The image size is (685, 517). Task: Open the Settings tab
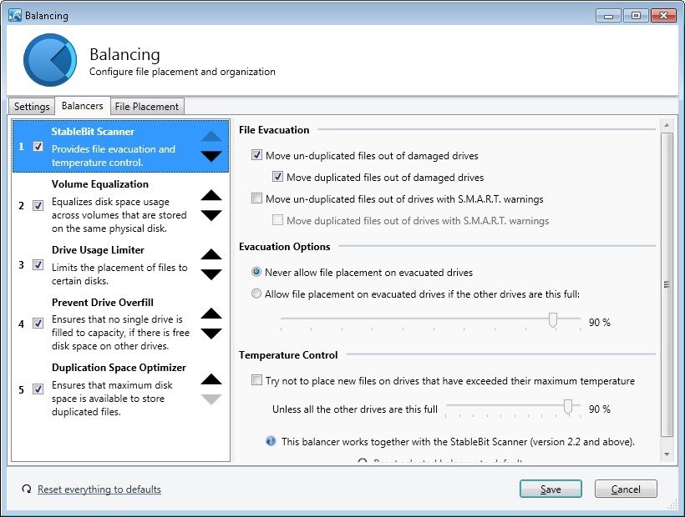click(32, 107)
